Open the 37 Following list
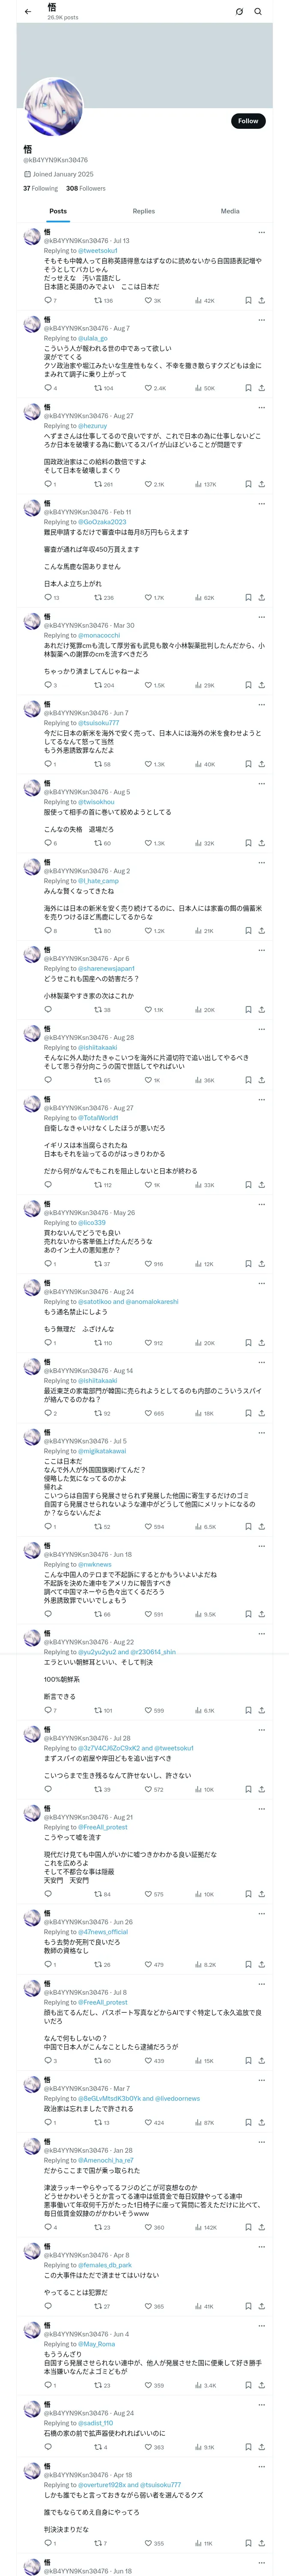 click(x=41, y=188)
